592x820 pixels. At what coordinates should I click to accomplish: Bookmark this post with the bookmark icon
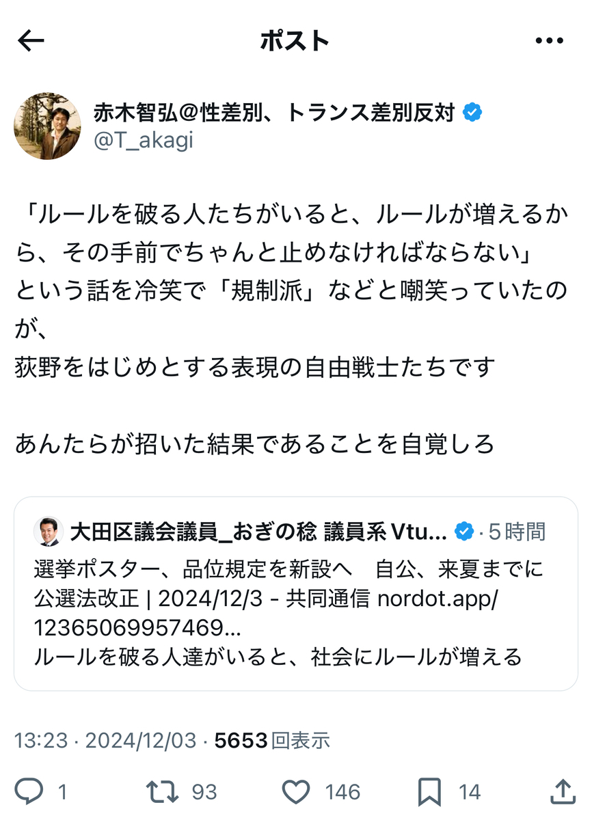click(430, 791)
